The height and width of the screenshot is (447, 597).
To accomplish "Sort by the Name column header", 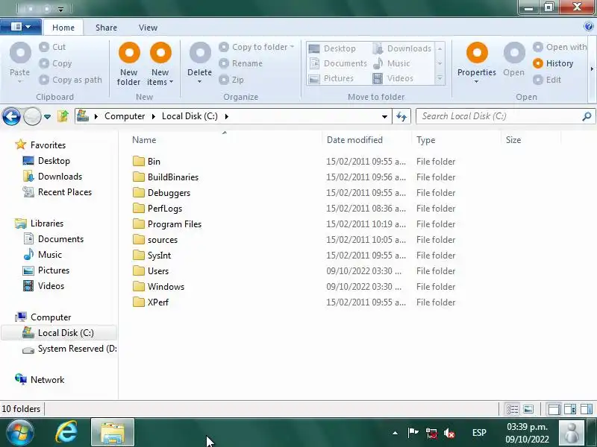I will point(225,140).
